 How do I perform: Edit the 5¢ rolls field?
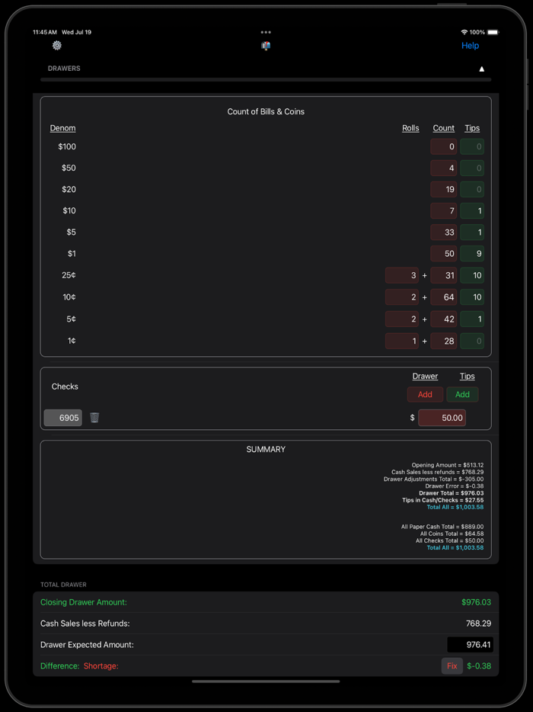click(402, 319)
